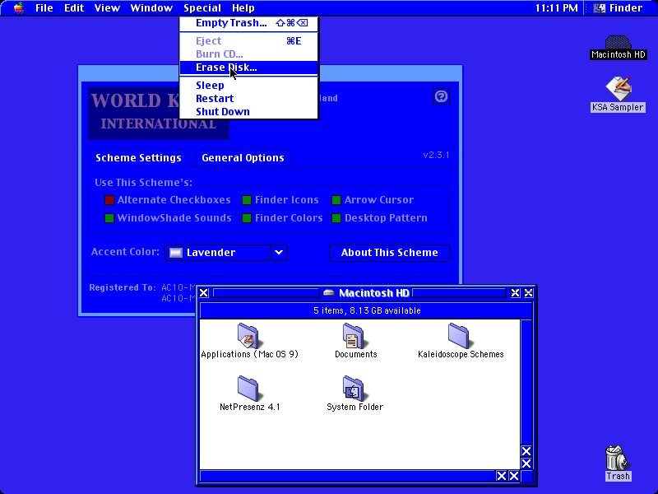Click the v2.3.1 version text
The height and width of the screenshot is (494, 658).
pyautogui.click(x=437, y=155)
